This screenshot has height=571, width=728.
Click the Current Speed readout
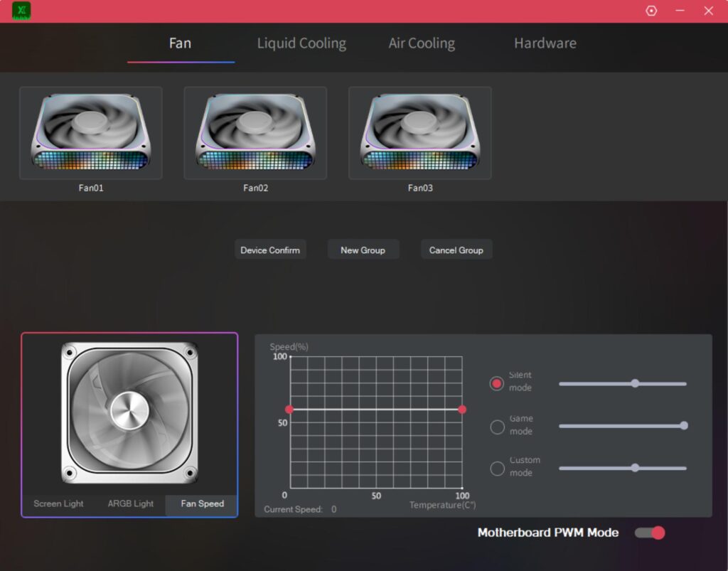coord(300,509)
